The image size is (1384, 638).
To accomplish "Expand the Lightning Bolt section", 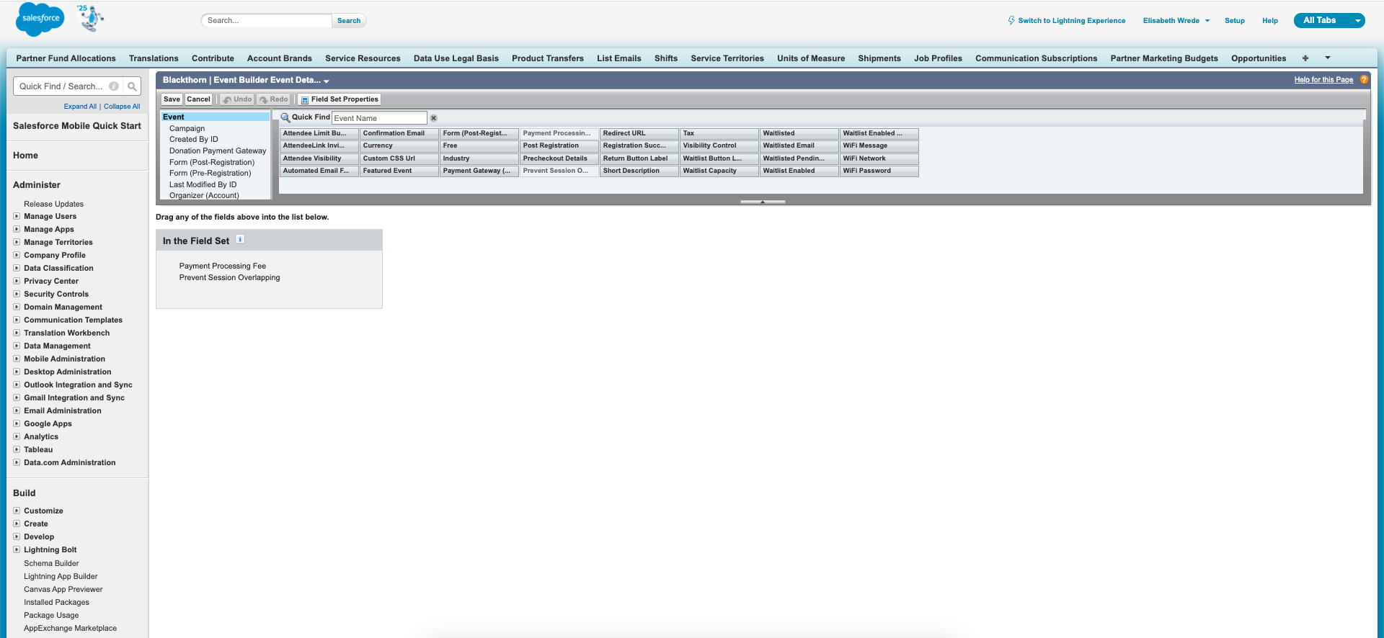I will click(17, 549).
